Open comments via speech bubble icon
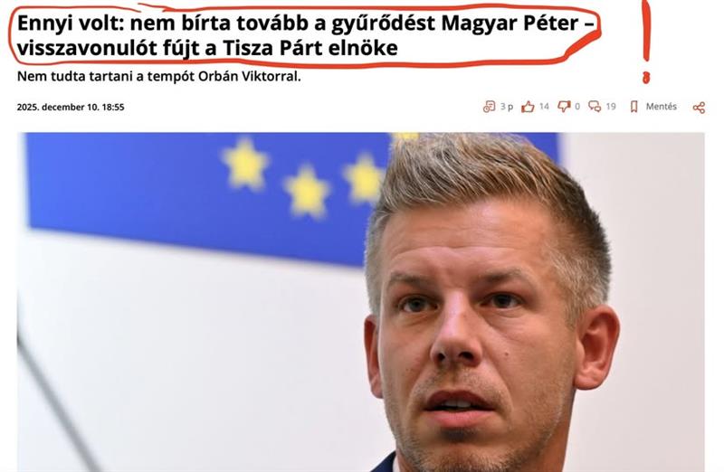The image size is (724, 472). tap(595, 107)
